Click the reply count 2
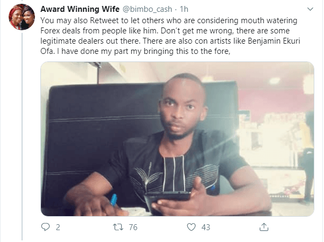The image size is (324, 242). pyautogui.click(x=58, y=227)
